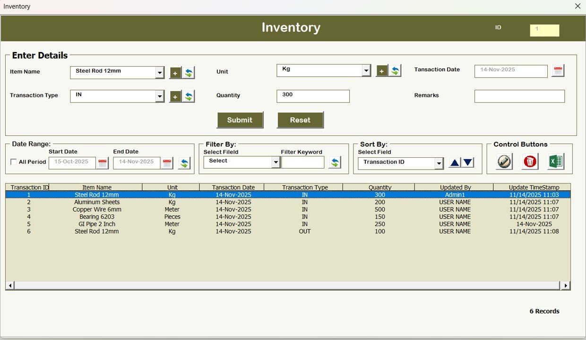Click the Date Range refresh icon
Image resolution: width=586 pixels, height=340 pixels.
184,163
